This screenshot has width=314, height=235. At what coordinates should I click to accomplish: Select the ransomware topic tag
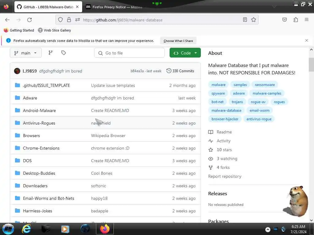point(265,85)
